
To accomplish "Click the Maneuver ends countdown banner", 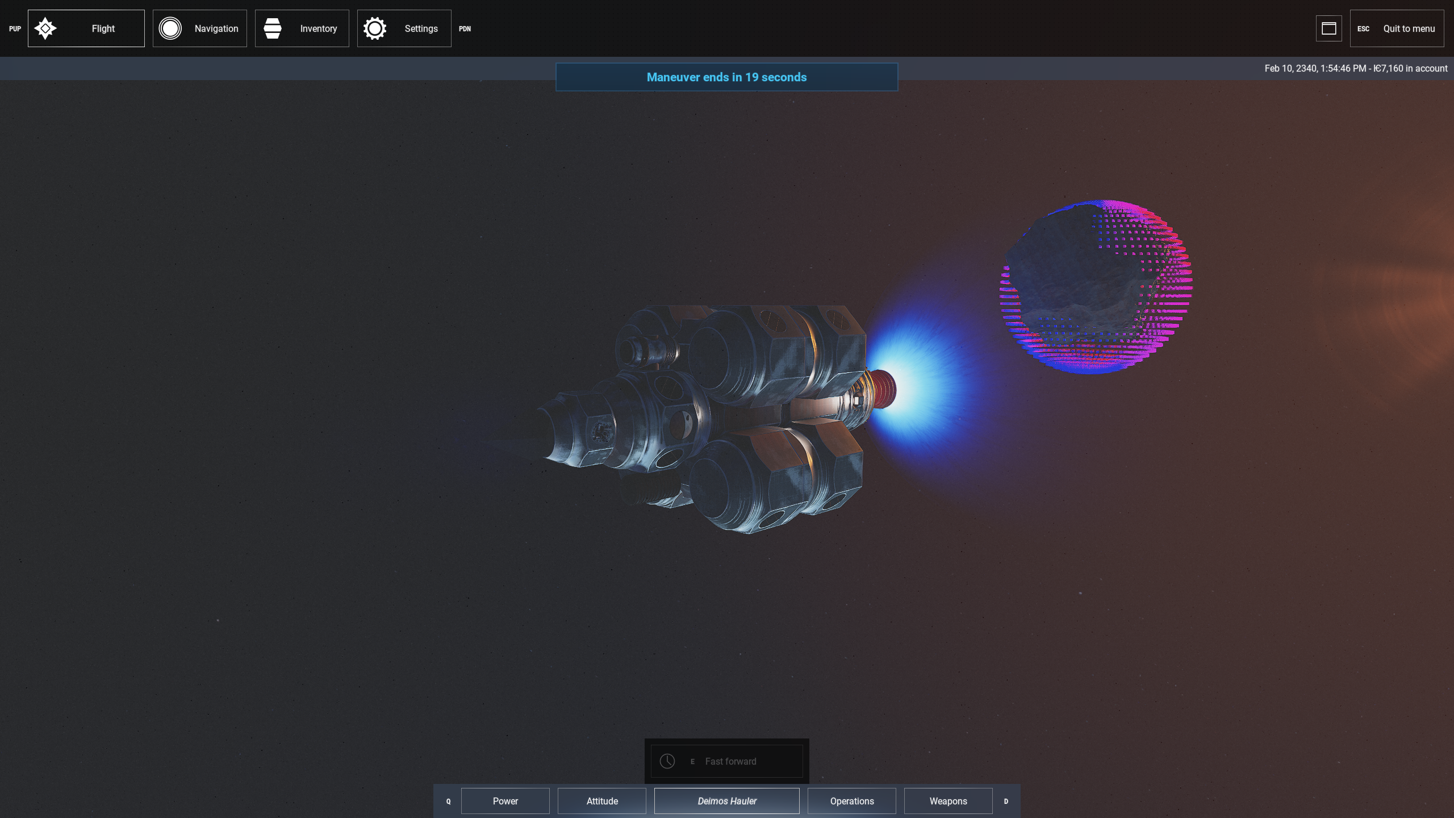I will coord(726,77).
